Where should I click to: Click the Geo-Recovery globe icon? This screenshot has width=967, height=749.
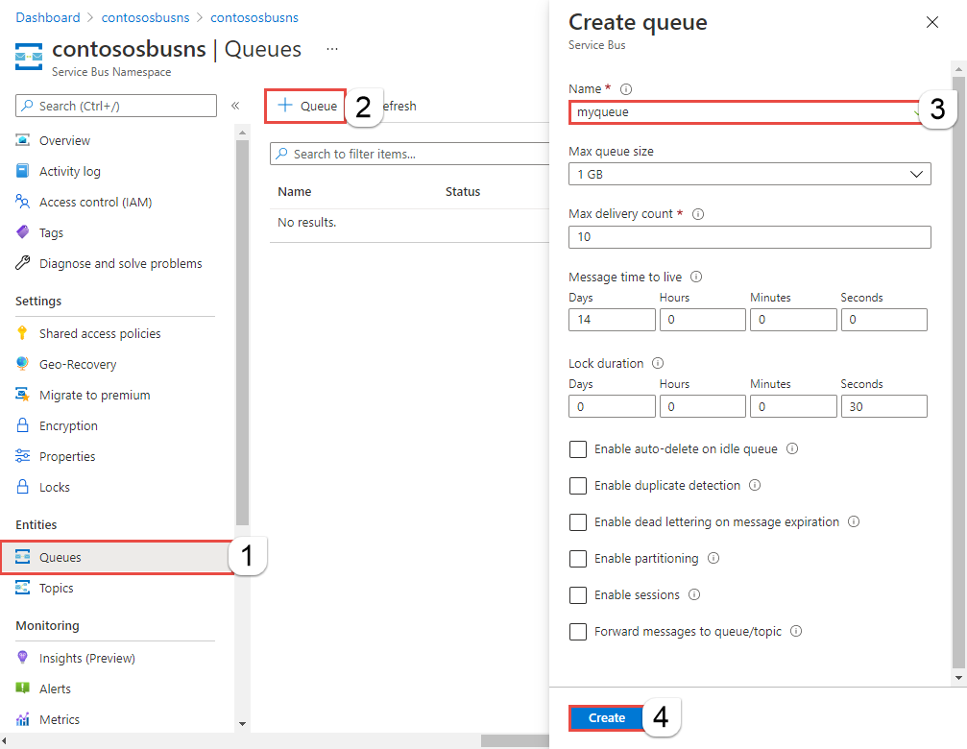23,364
